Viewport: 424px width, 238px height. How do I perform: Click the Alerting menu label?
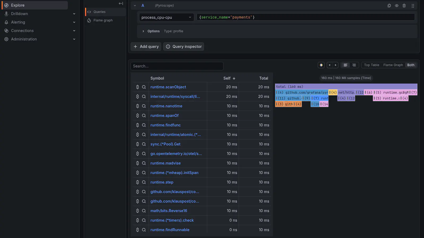coord(18,22)
